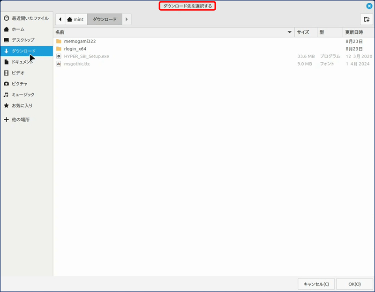Viewport: 375px width, 292px height.
Task: Click the ダウンロード path bar button
Action: pos(105,19)
